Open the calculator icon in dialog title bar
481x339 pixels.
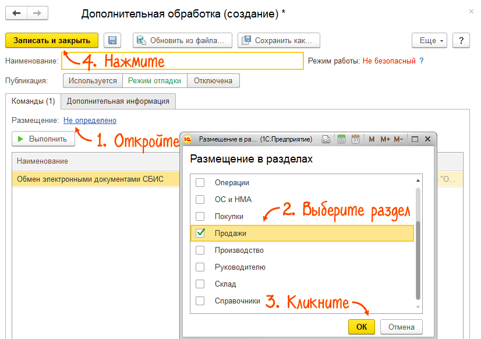point(341,139)
